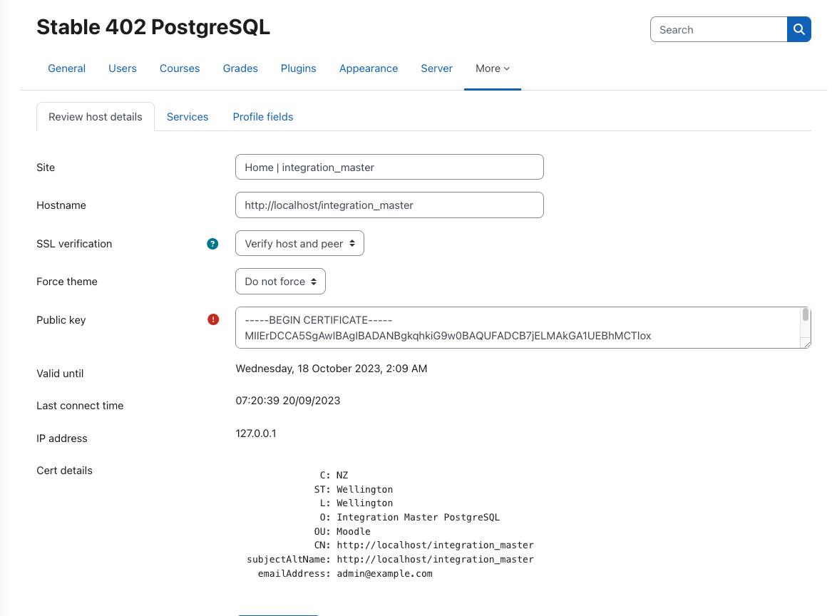
Task: Expand the More dropdown menu
Action: click(x=493, y=68)
